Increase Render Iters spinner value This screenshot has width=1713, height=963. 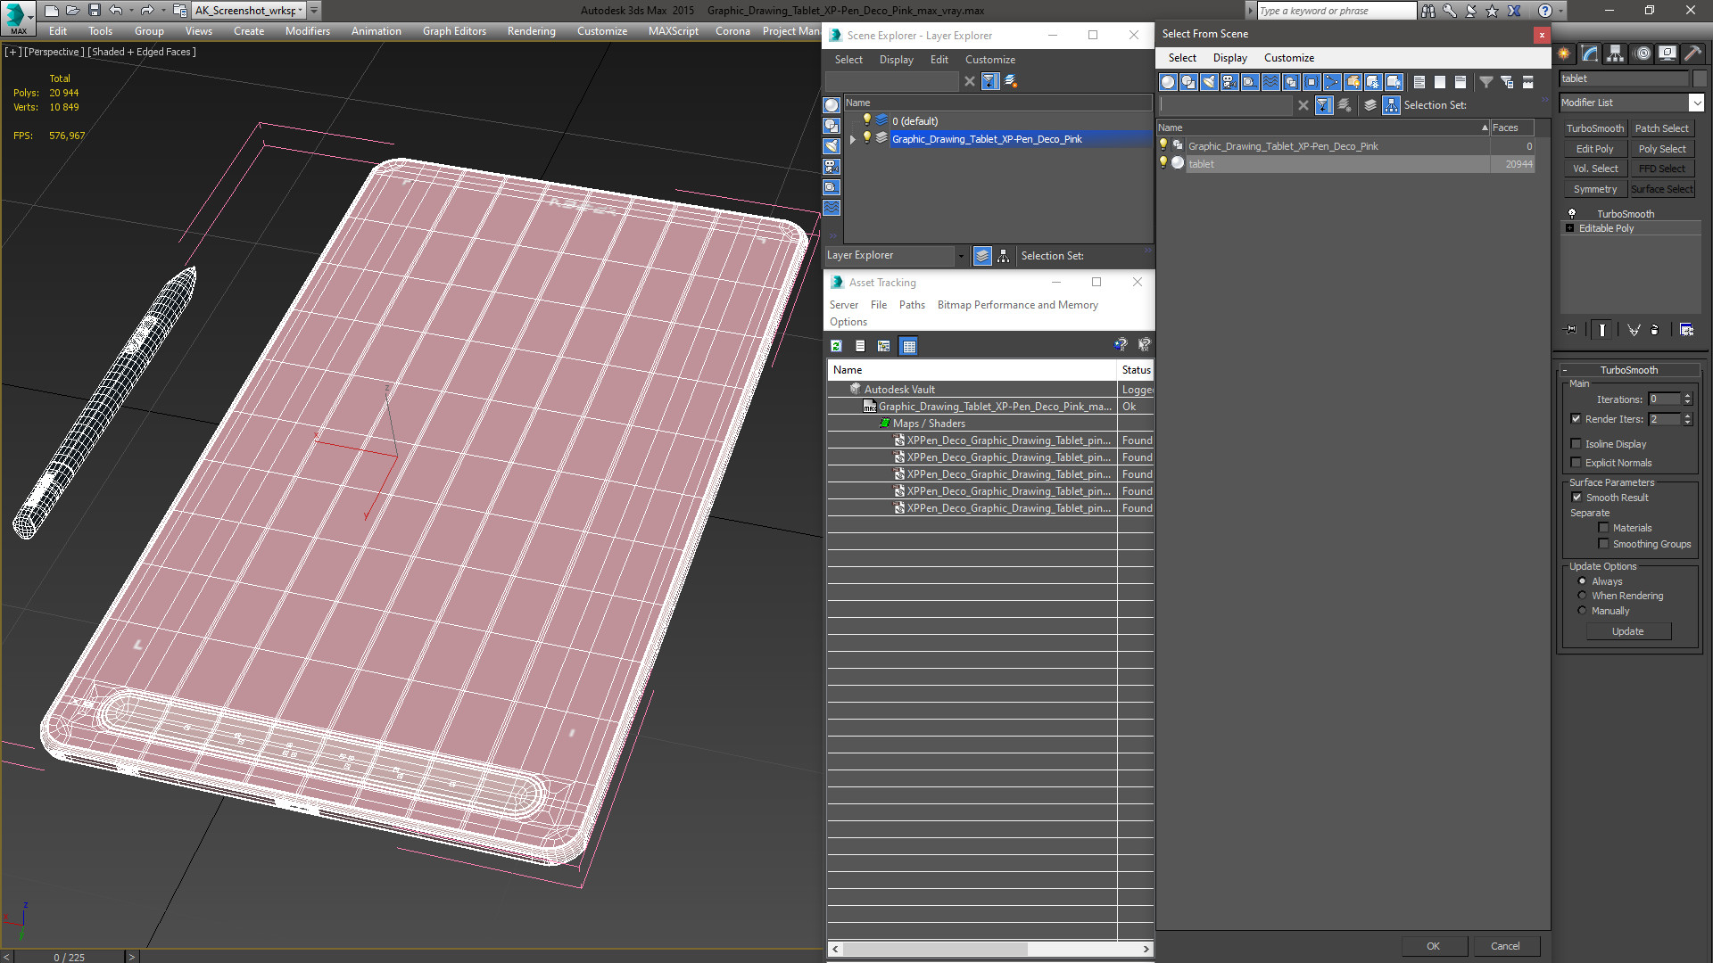coord(1687,416)
